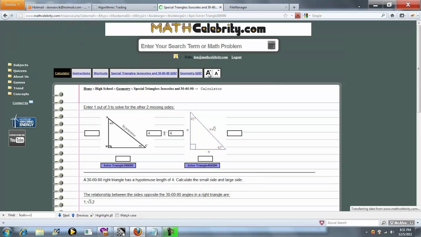
Task: Open the Google search engine dropdown
Action: pos(307,15)
